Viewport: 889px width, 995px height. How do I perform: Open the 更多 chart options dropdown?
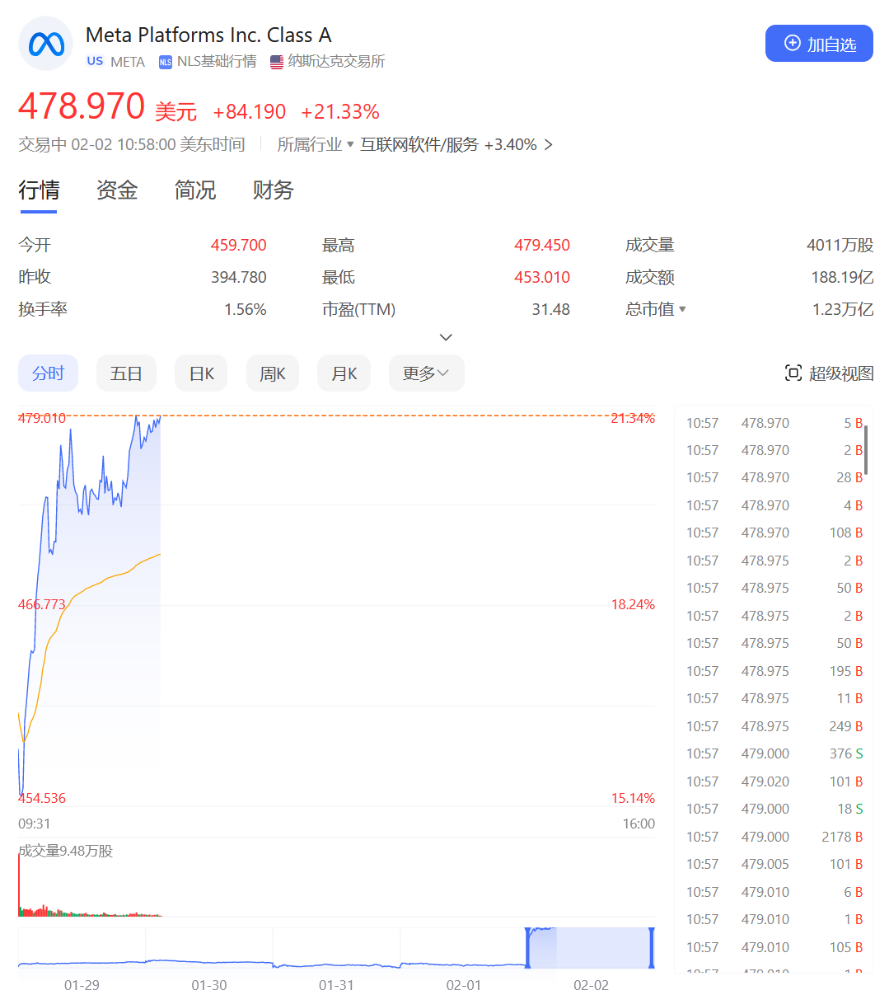(x=426, y=373)
